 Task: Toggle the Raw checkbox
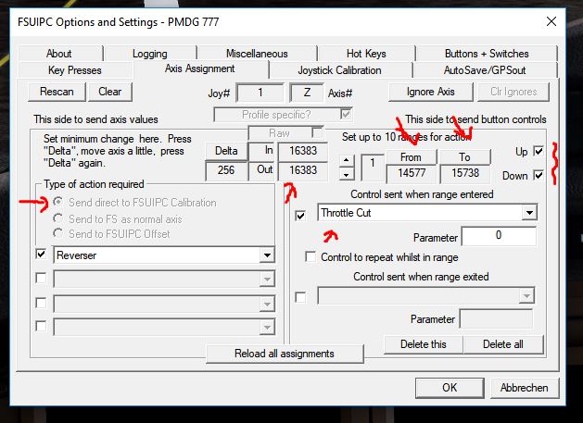317,132
